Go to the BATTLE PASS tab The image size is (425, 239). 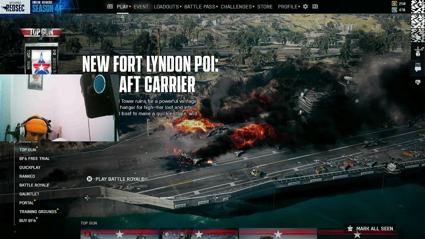200,7
